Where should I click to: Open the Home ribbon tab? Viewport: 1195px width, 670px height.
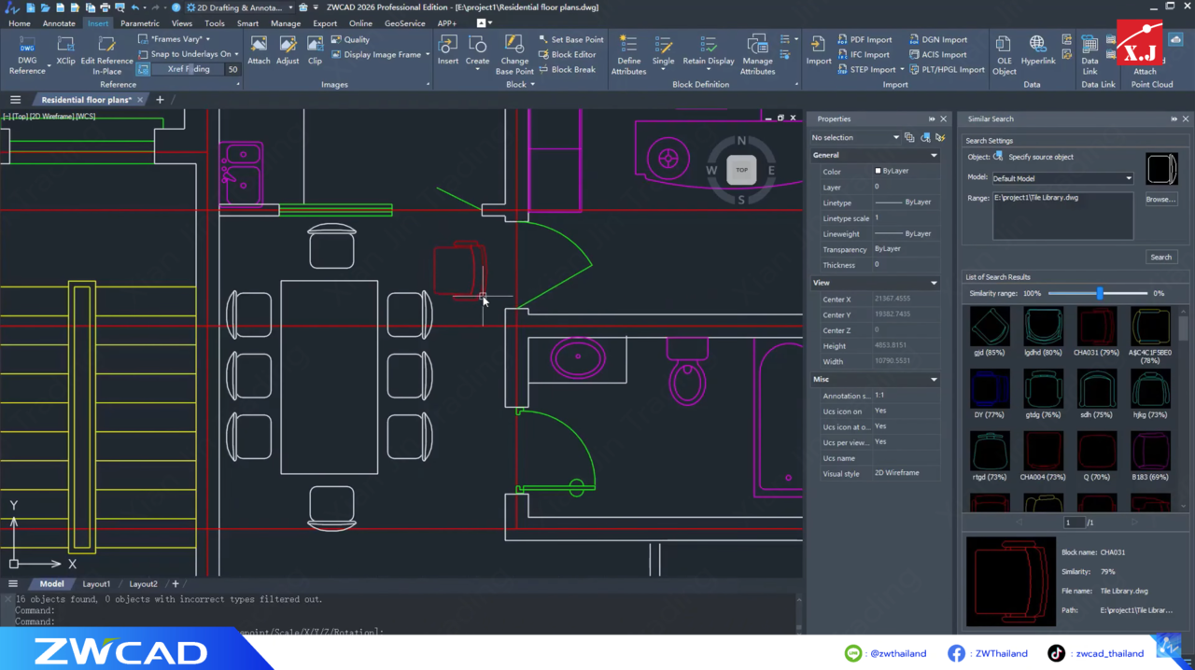tap(19, 23)
